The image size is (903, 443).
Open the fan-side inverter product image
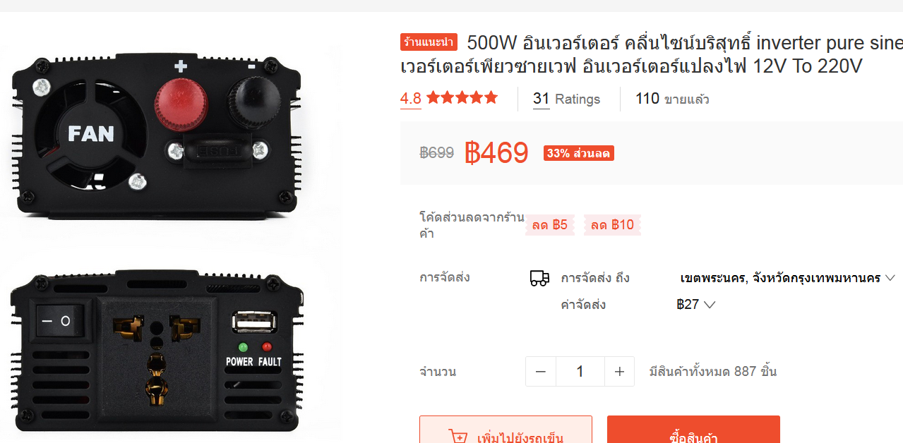click(157, 132)
